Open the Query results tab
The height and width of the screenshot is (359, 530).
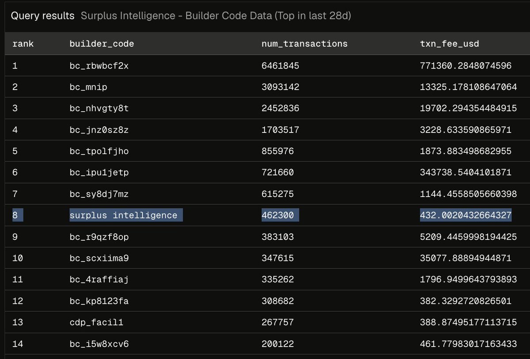(x=42, y=16)
